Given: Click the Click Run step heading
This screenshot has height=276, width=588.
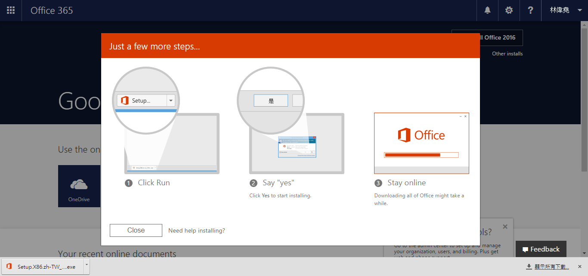Looking at the screenshot, I should pos(154,183).
